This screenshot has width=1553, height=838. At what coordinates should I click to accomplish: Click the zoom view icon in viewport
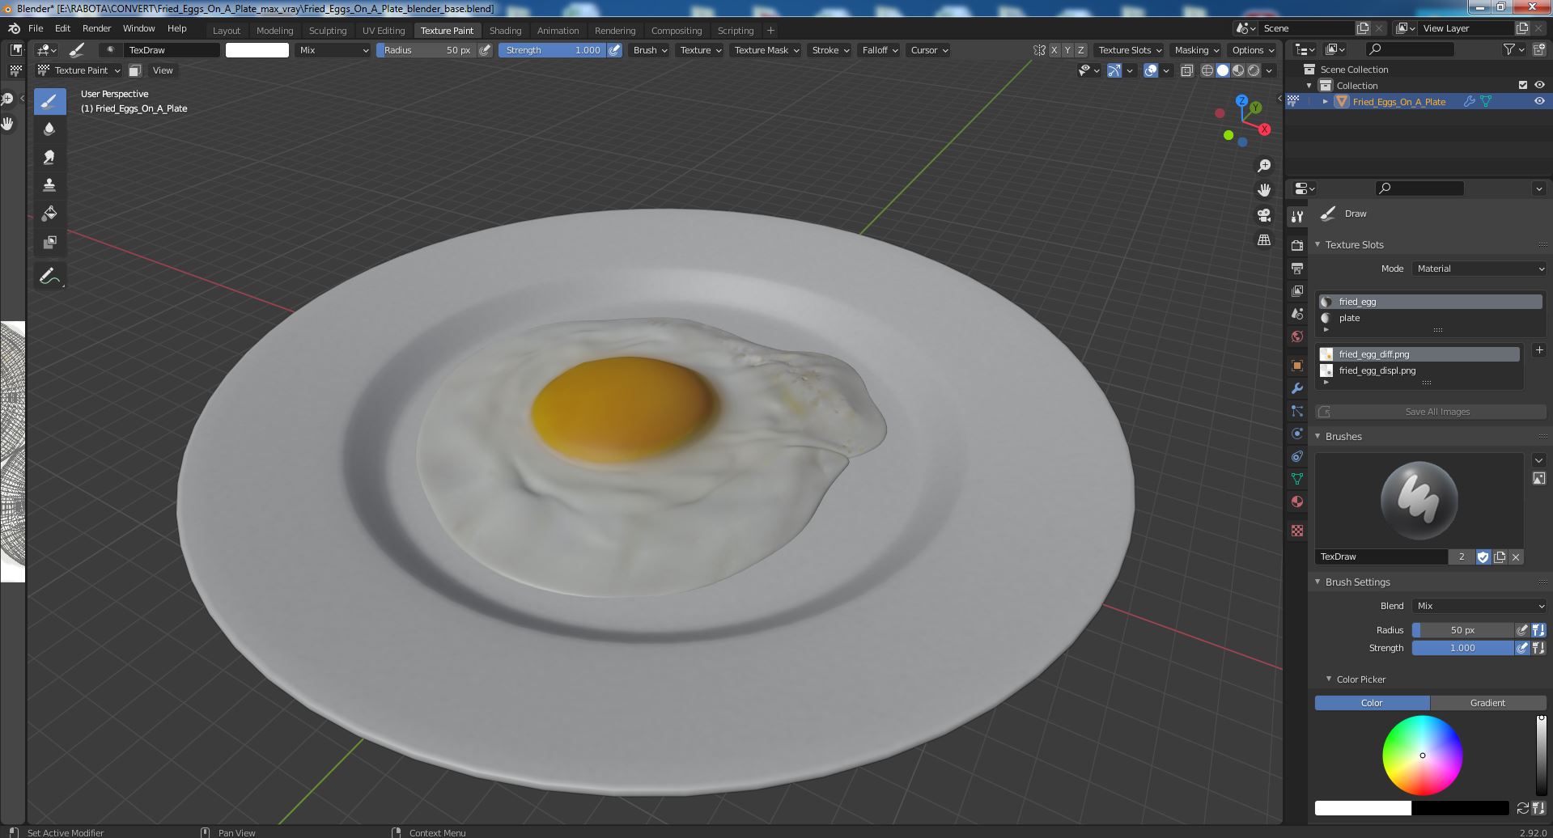pyautogui.click(x=1263, y=166)
